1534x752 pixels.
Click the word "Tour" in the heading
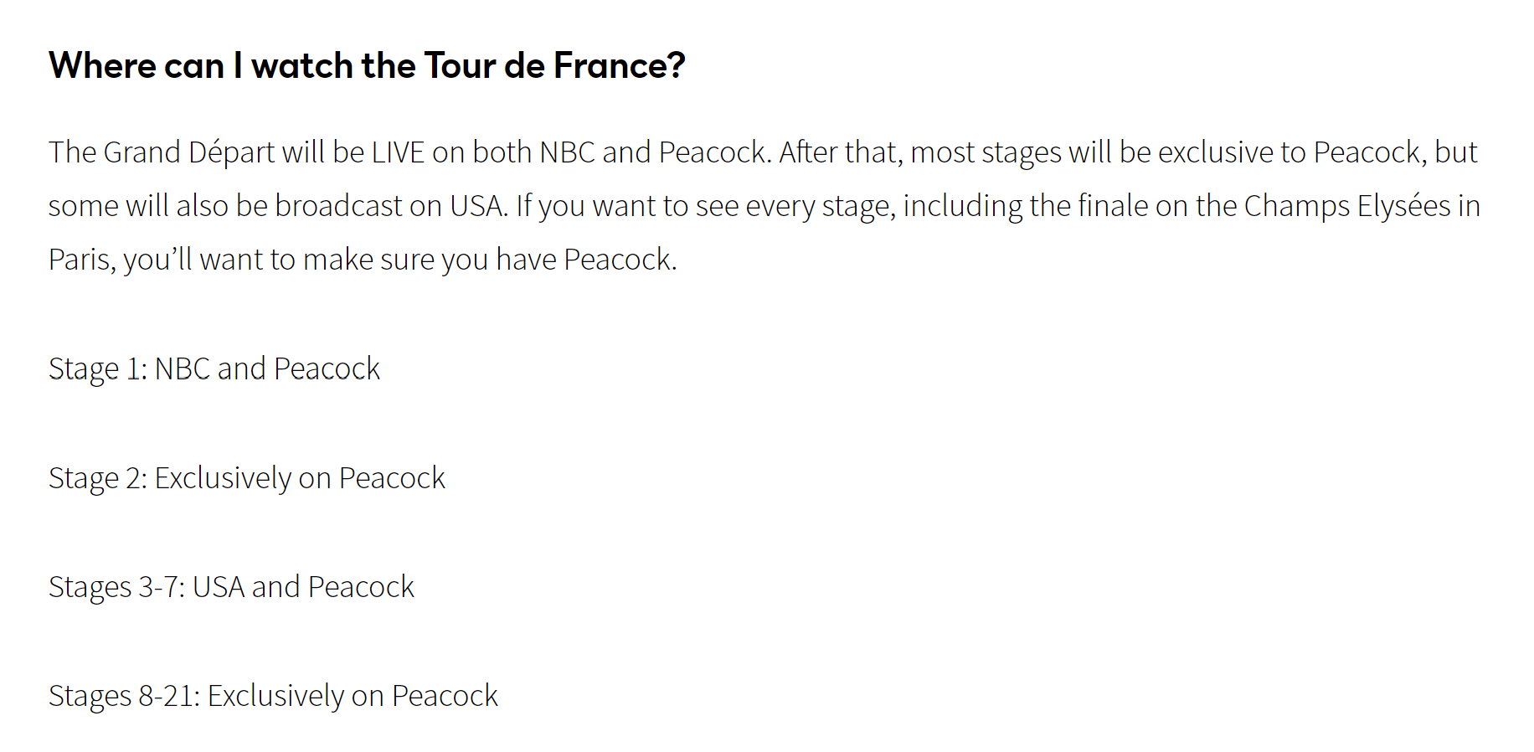click(461, 65)
